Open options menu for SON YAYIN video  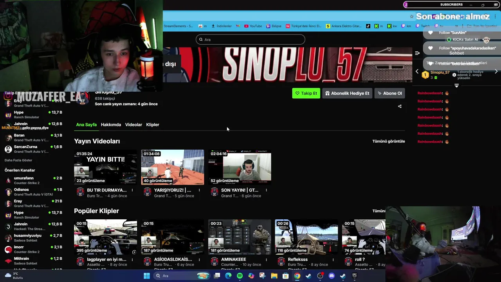[x=266, y=190]
